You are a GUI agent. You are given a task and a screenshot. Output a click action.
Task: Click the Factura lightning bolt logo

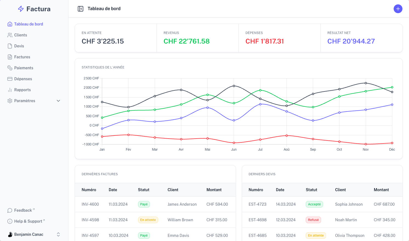point(21,9)
